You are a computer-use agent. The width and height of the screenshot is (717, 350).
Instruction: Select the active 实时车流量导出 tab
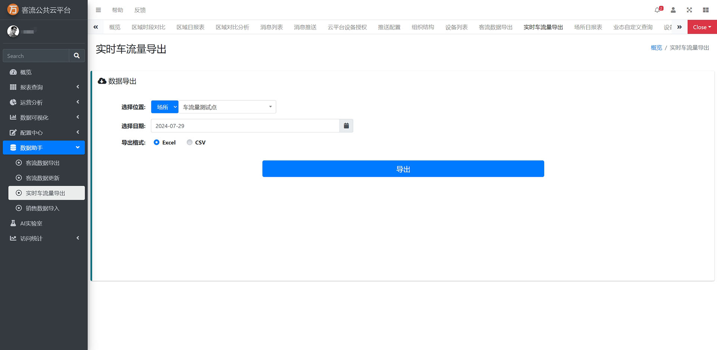tap(543, 27)
